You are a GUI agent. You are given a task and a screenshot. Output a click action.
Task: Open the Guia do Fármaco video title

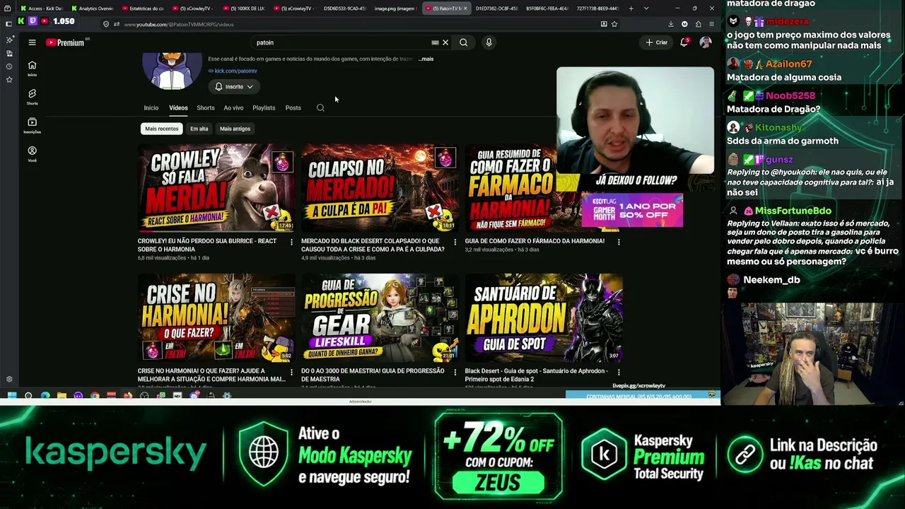pyautogui.click(x=535, y=241)
